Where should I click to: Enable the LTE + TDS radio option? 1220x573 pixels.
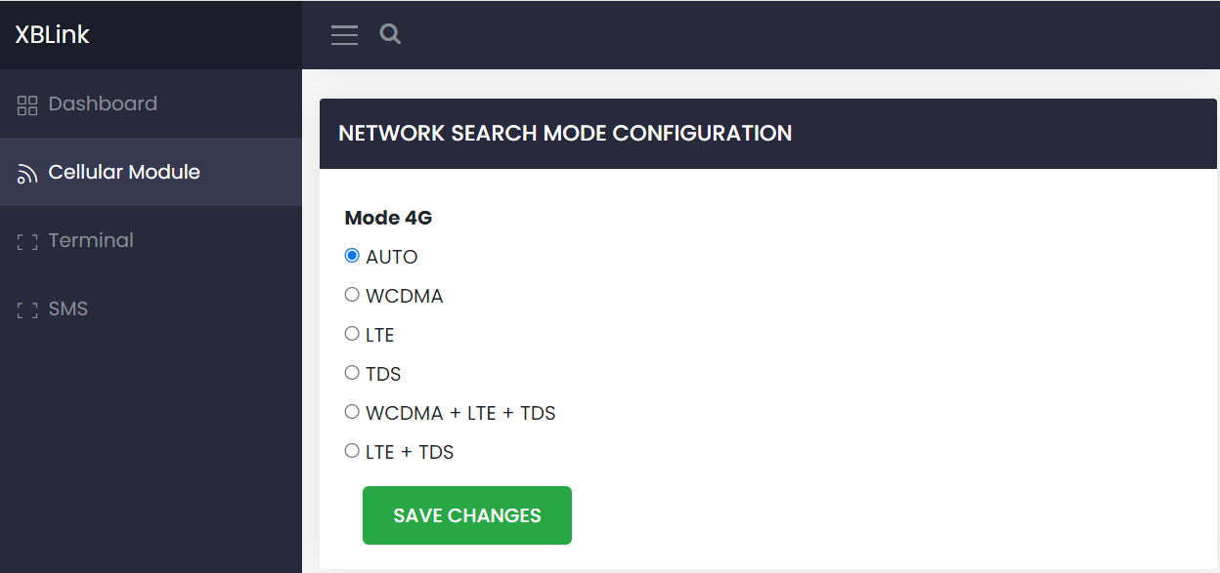(352, 451)
